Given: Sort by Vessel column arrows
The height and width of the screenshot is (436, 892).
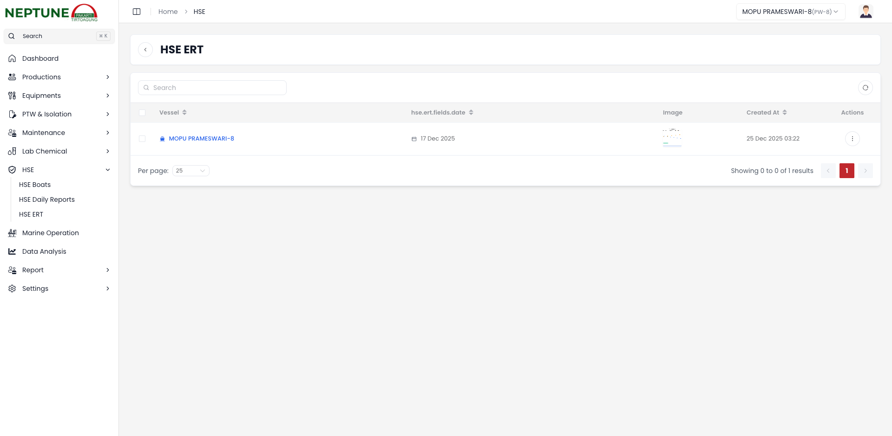Looking at the screenshot, I should click(x=184, y=113).
